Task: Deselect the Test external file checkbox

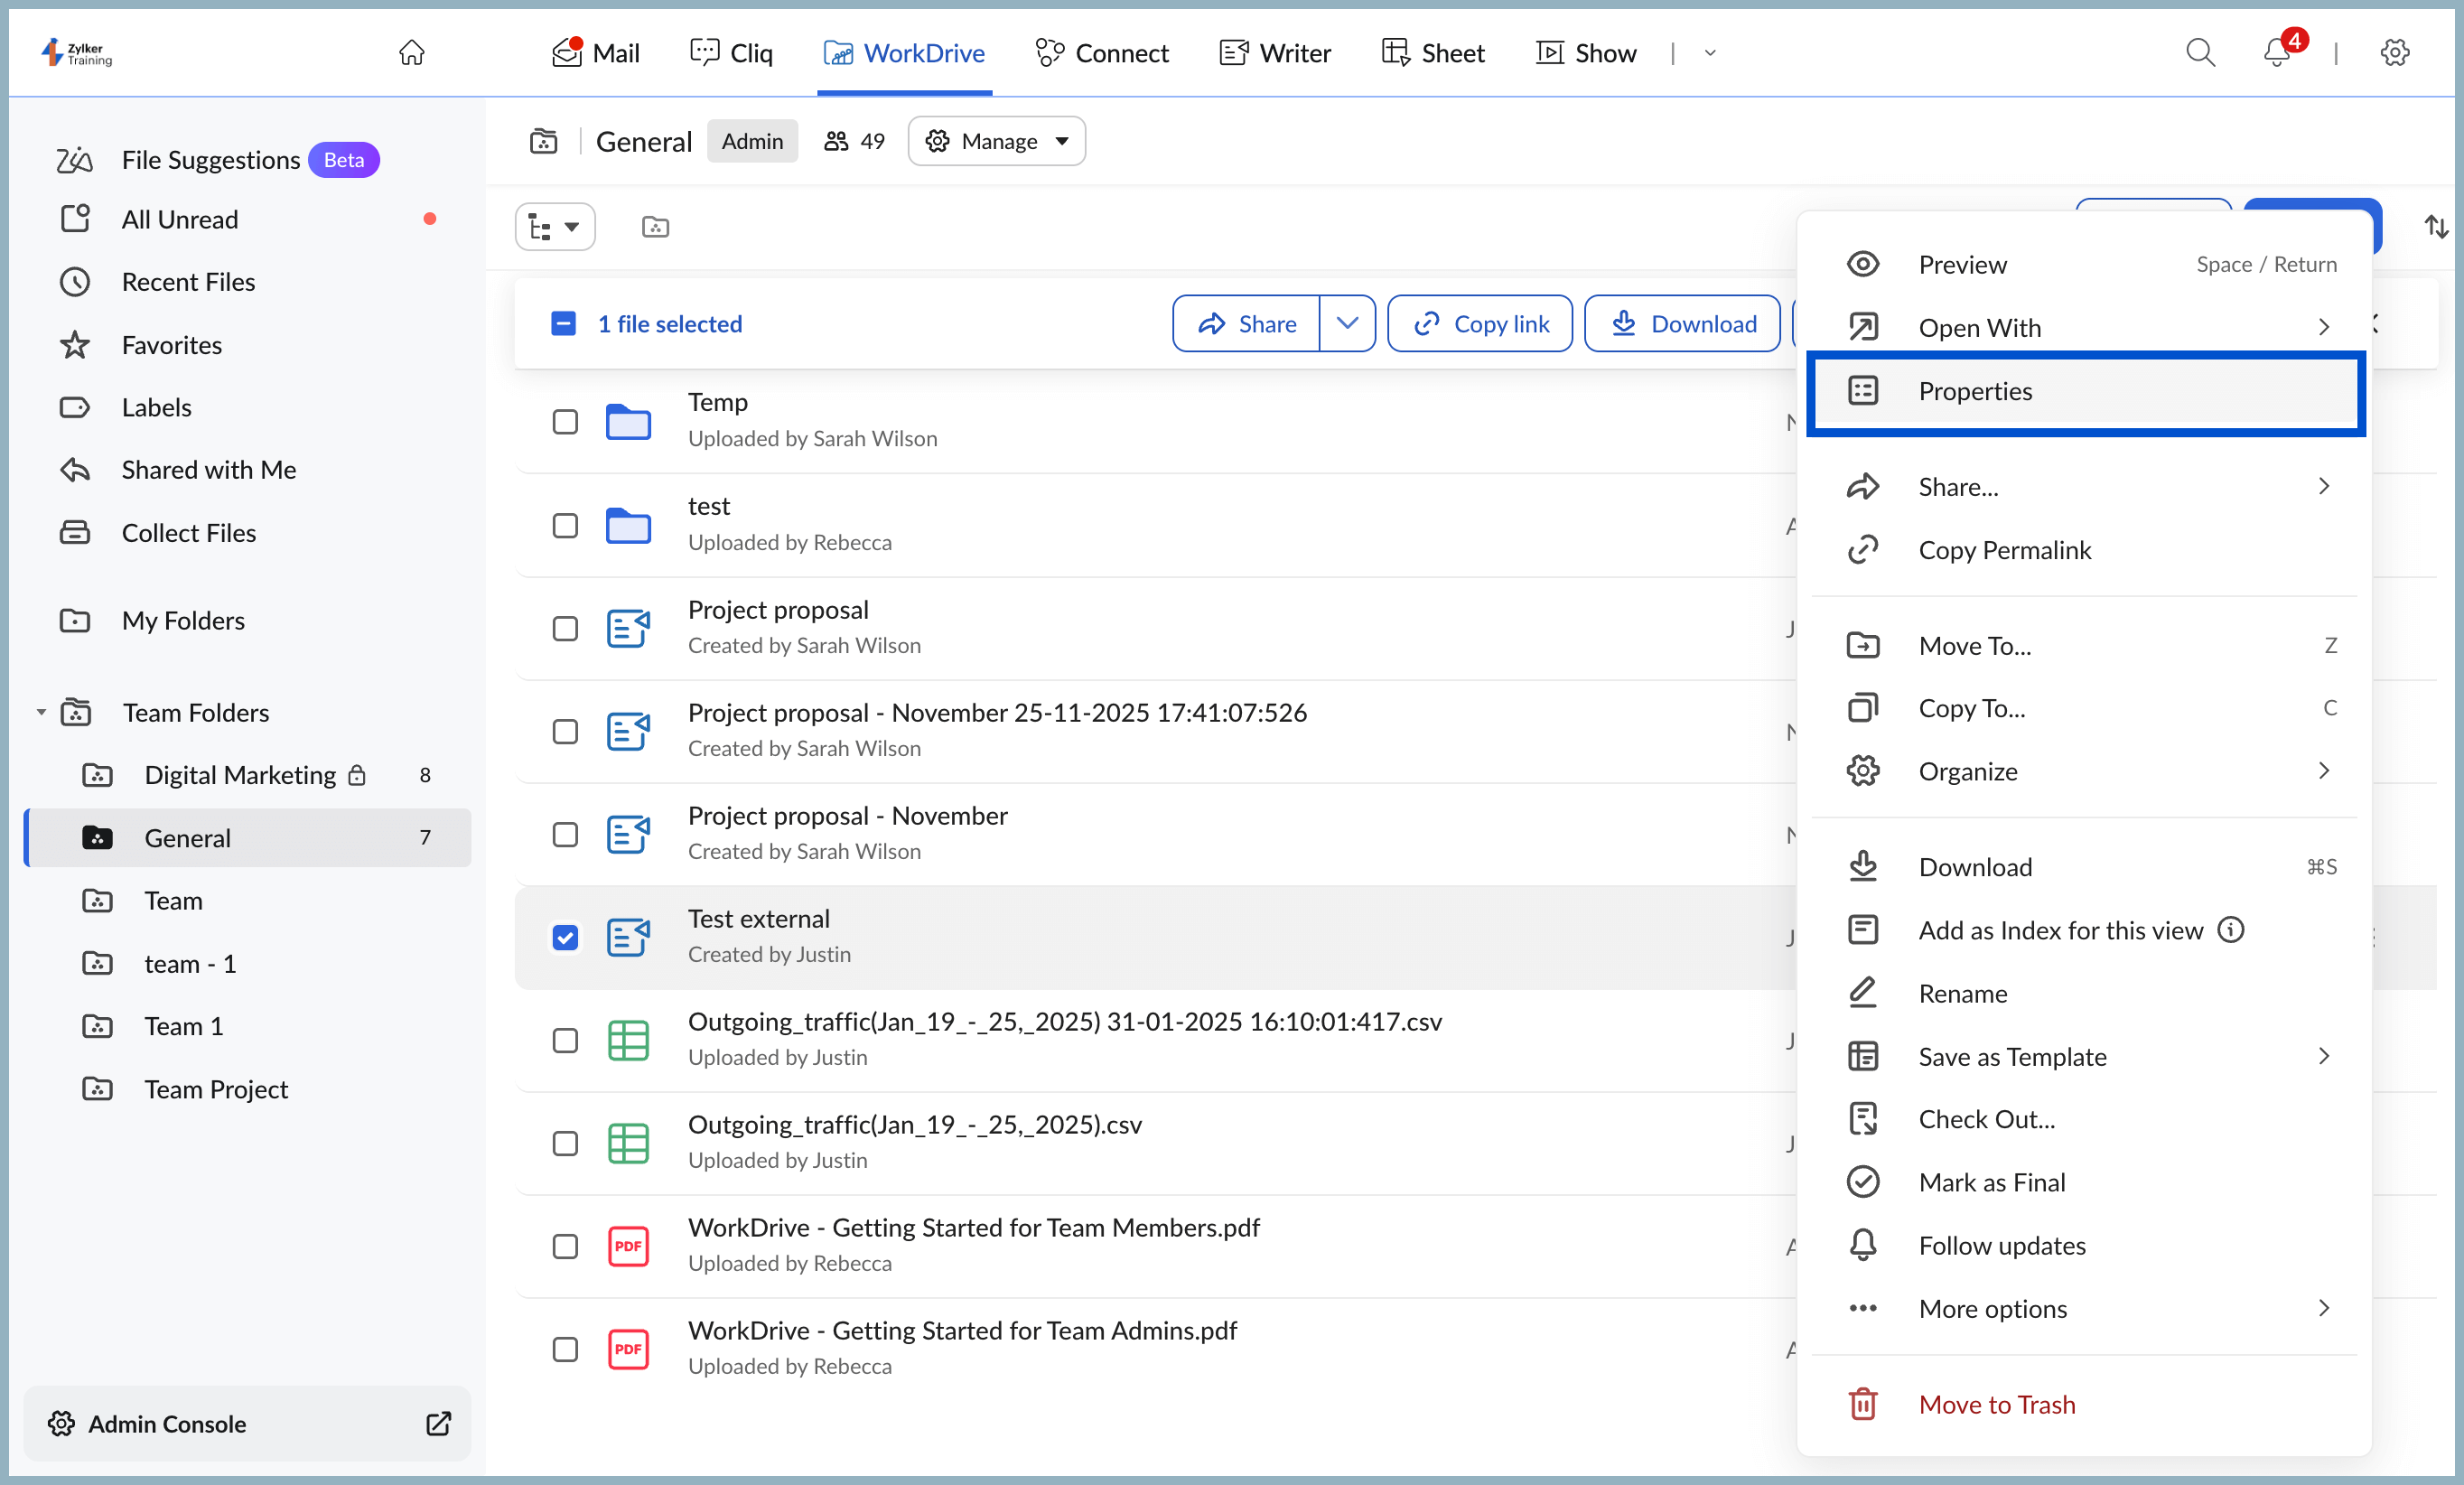Action: pyautogui.click(x=565, y=938)
